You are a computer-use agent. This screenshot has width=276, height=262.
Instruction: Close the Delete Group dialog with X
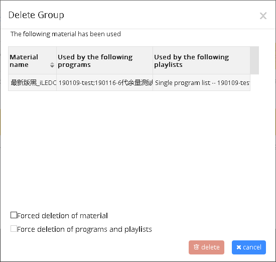tap(263, 16)
